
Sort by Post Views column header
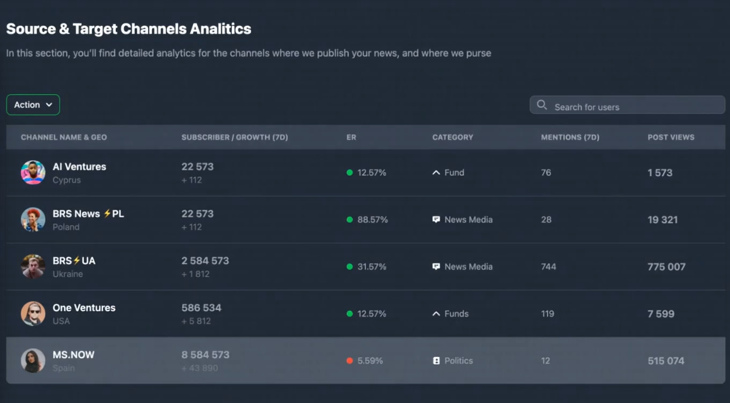coord(671,137)
